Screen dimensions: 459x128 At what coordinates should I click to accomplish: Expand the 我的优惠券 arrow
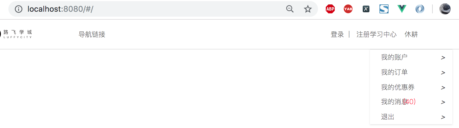[x=443, y=88]
